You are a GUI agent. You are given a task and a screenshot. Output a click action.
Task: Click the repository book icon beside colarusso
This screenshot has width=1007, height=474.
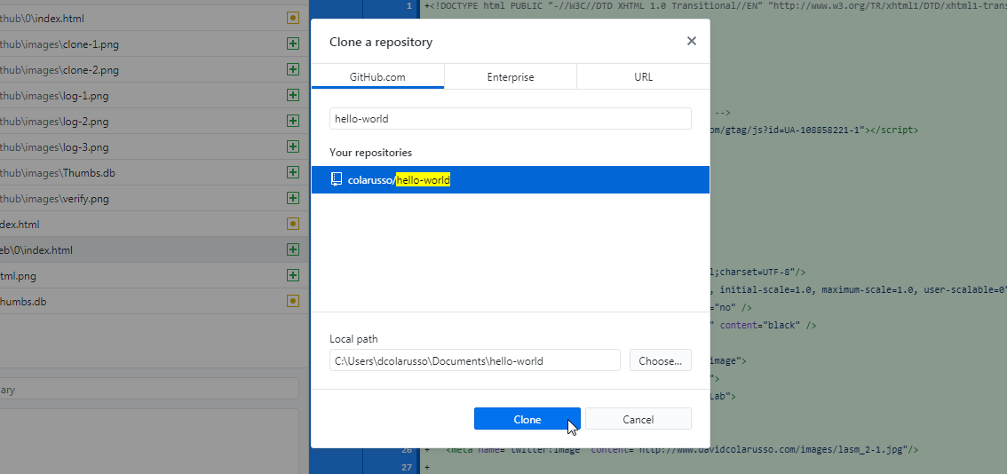point(337,180)
